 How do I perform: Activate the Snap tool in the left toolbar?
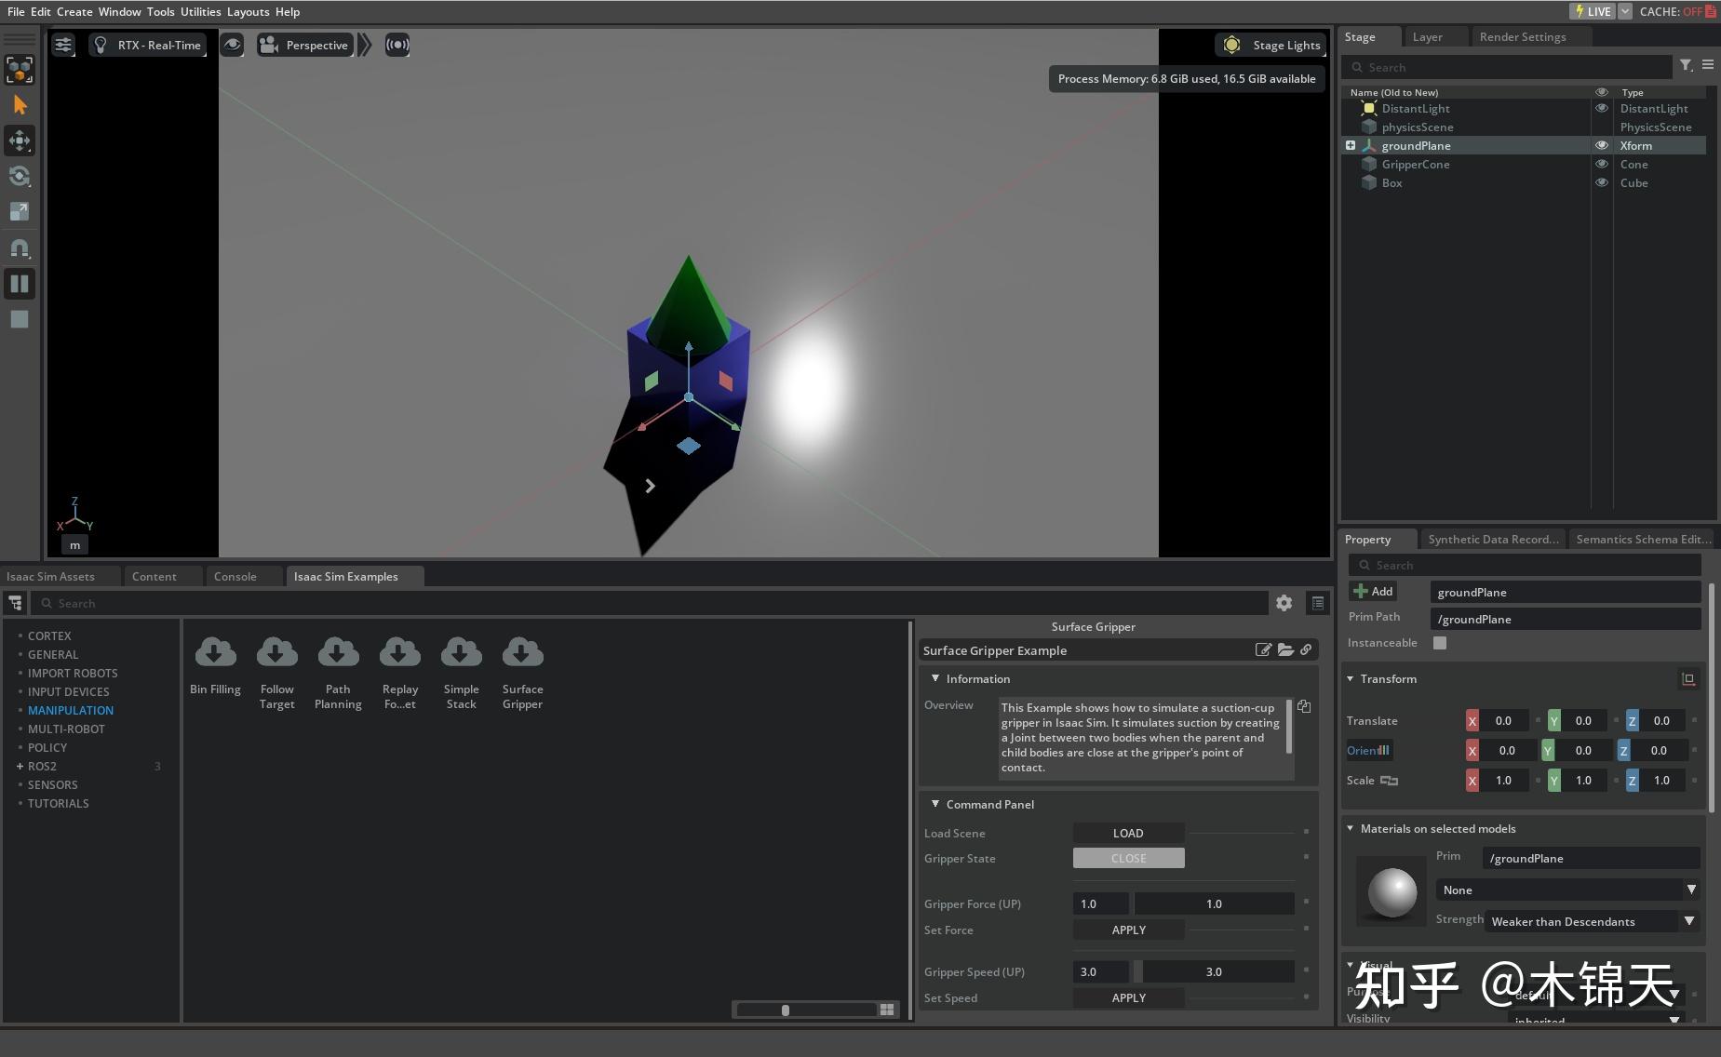tap(20, 248)
